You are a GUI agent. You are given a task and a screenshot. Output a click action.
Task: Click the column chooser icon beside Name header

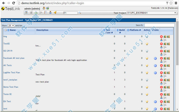[5, 30]
